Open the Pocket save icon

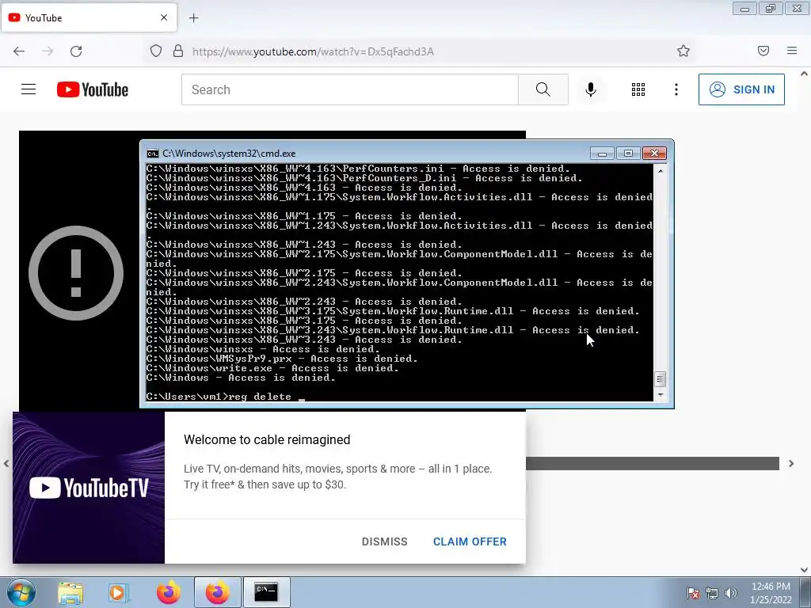(763, 51)
